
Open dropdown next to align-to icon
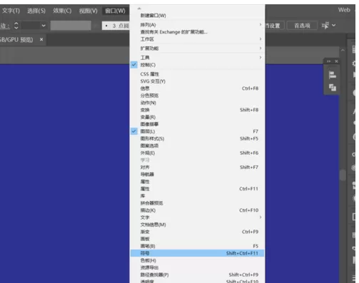[x=334, y=25]
